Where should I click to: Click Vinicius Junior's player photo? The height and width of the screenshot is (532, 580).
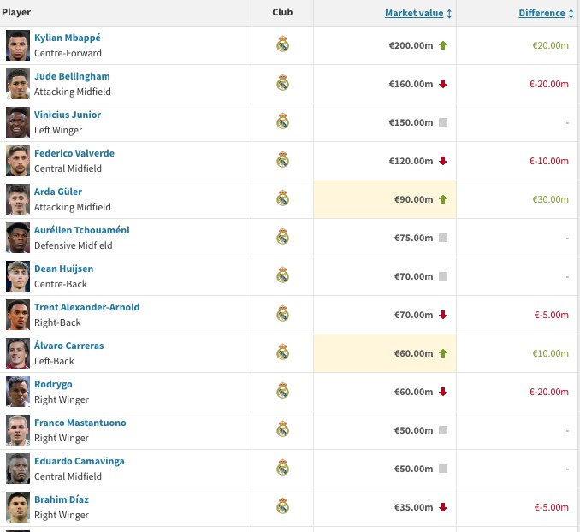(18, 122)
